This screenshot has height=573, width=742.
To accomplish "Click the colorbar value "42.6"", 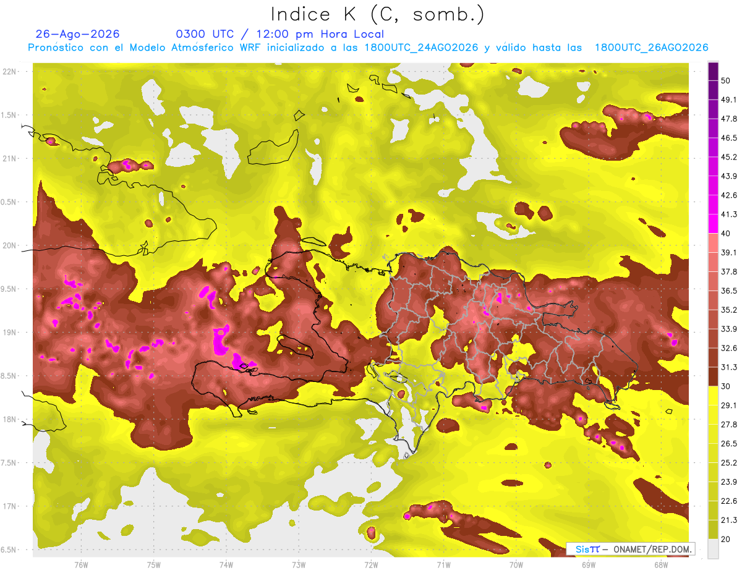I will coord(728,195).
